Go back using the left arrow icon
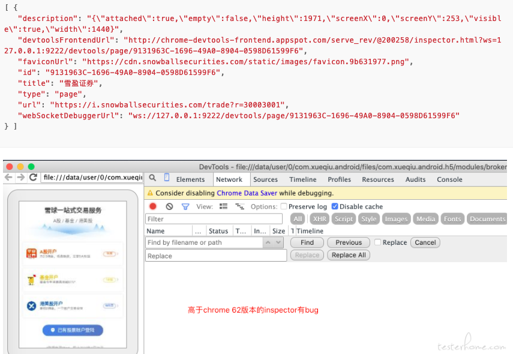 pos(8,178)
